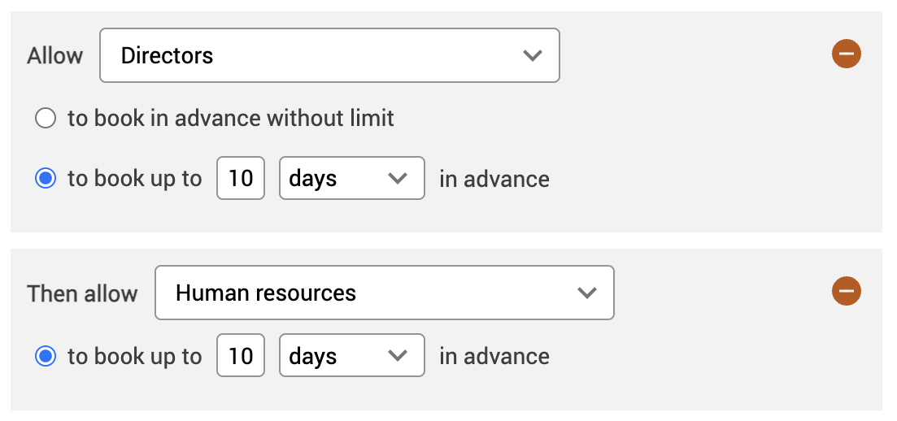Select Directors' "to book up to" radio
This screenshot has height=421, width=897.
(x=46, y=179)
